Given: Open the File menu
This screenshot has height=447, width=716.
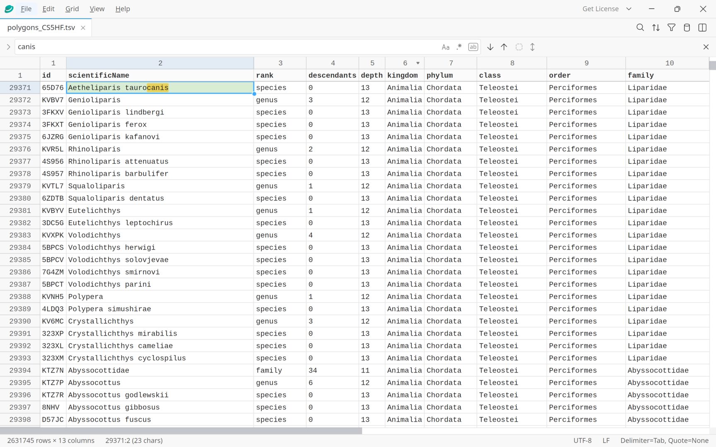Looking at the screenshot, I should [26, 9].
